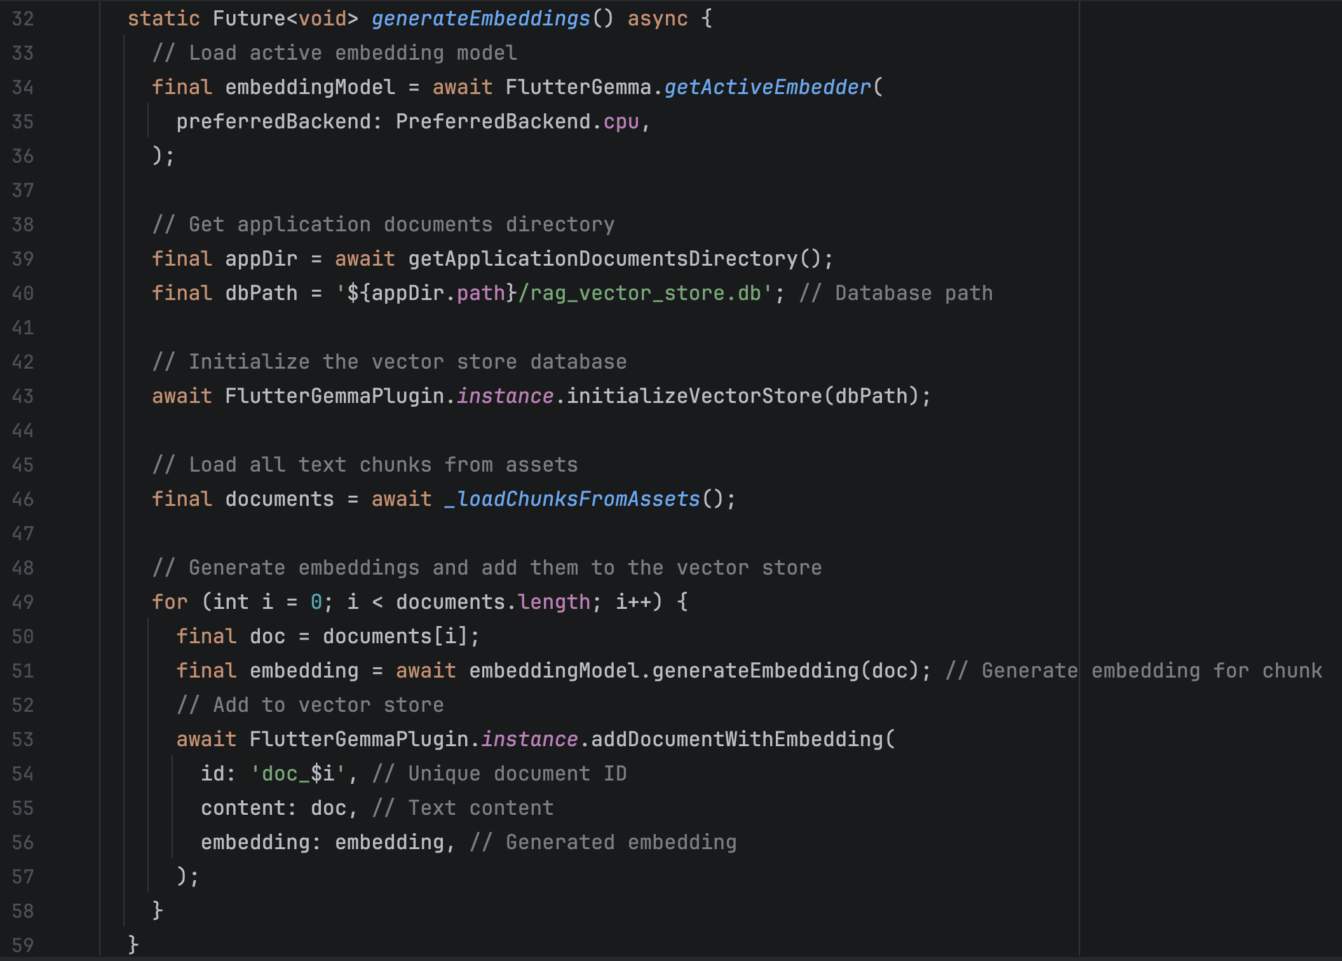The height and width of the screenshot is (961, 1342).
Task: Click 'content: doc' parameter
Action: (274, 808)
